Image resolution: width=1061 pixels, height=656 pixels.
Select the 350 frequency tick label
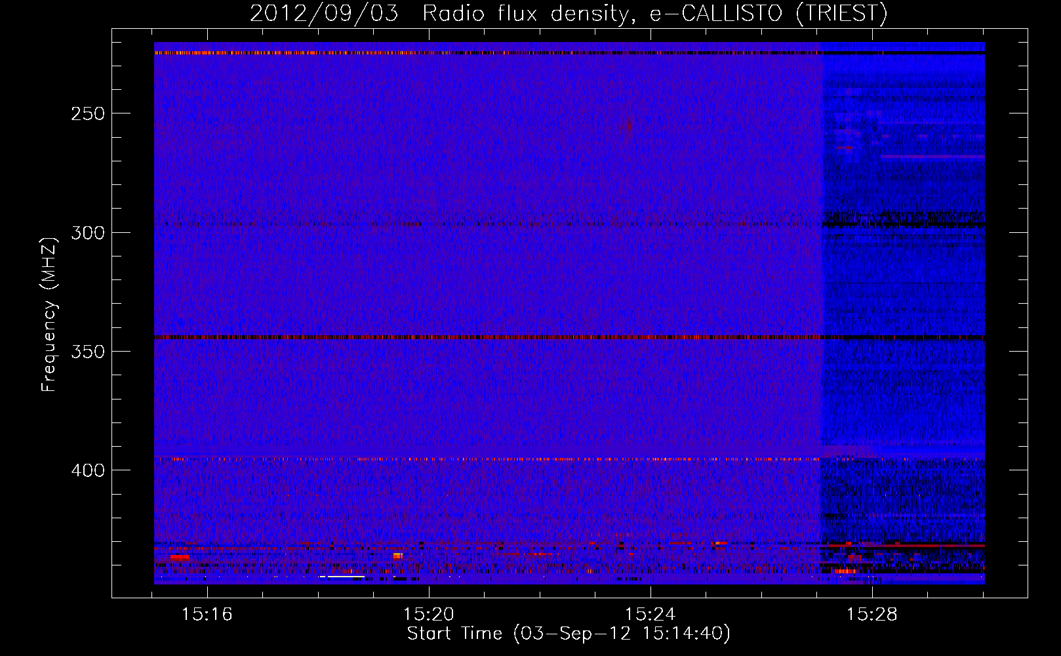88,352
